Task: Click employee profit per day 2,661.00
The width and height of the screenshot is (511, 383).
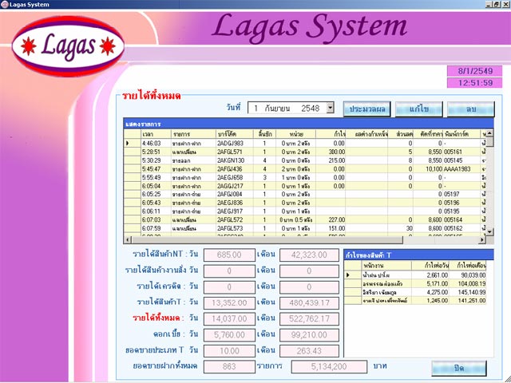Action: coord(430,275)
